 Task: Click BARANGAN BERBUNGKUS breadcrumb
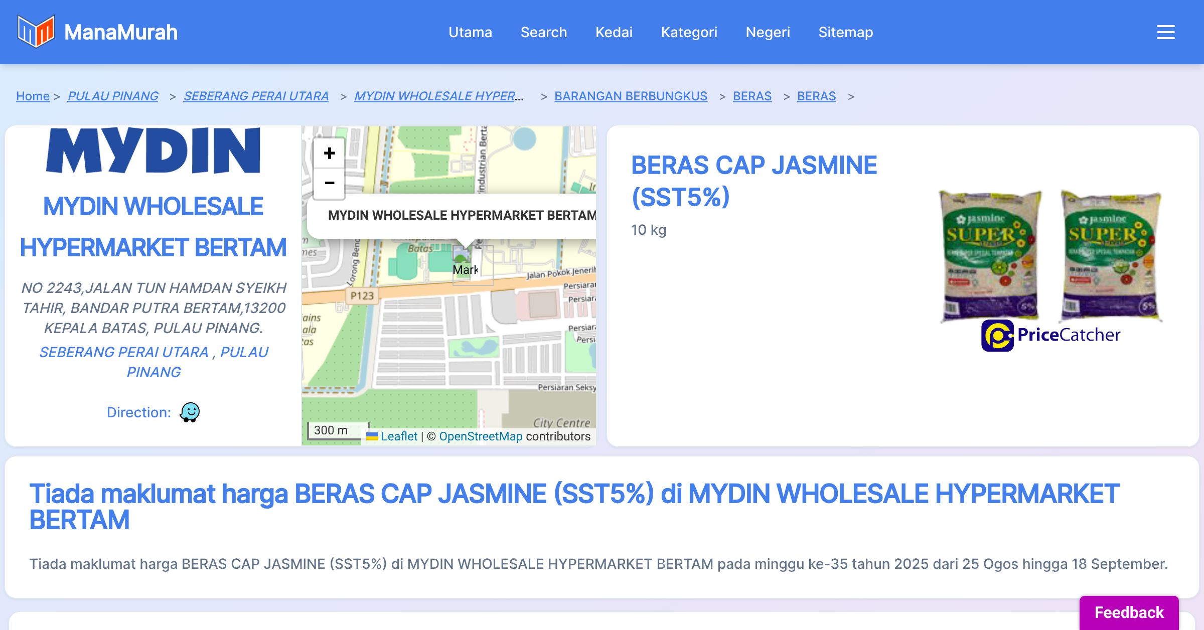[x=631, y=96]
